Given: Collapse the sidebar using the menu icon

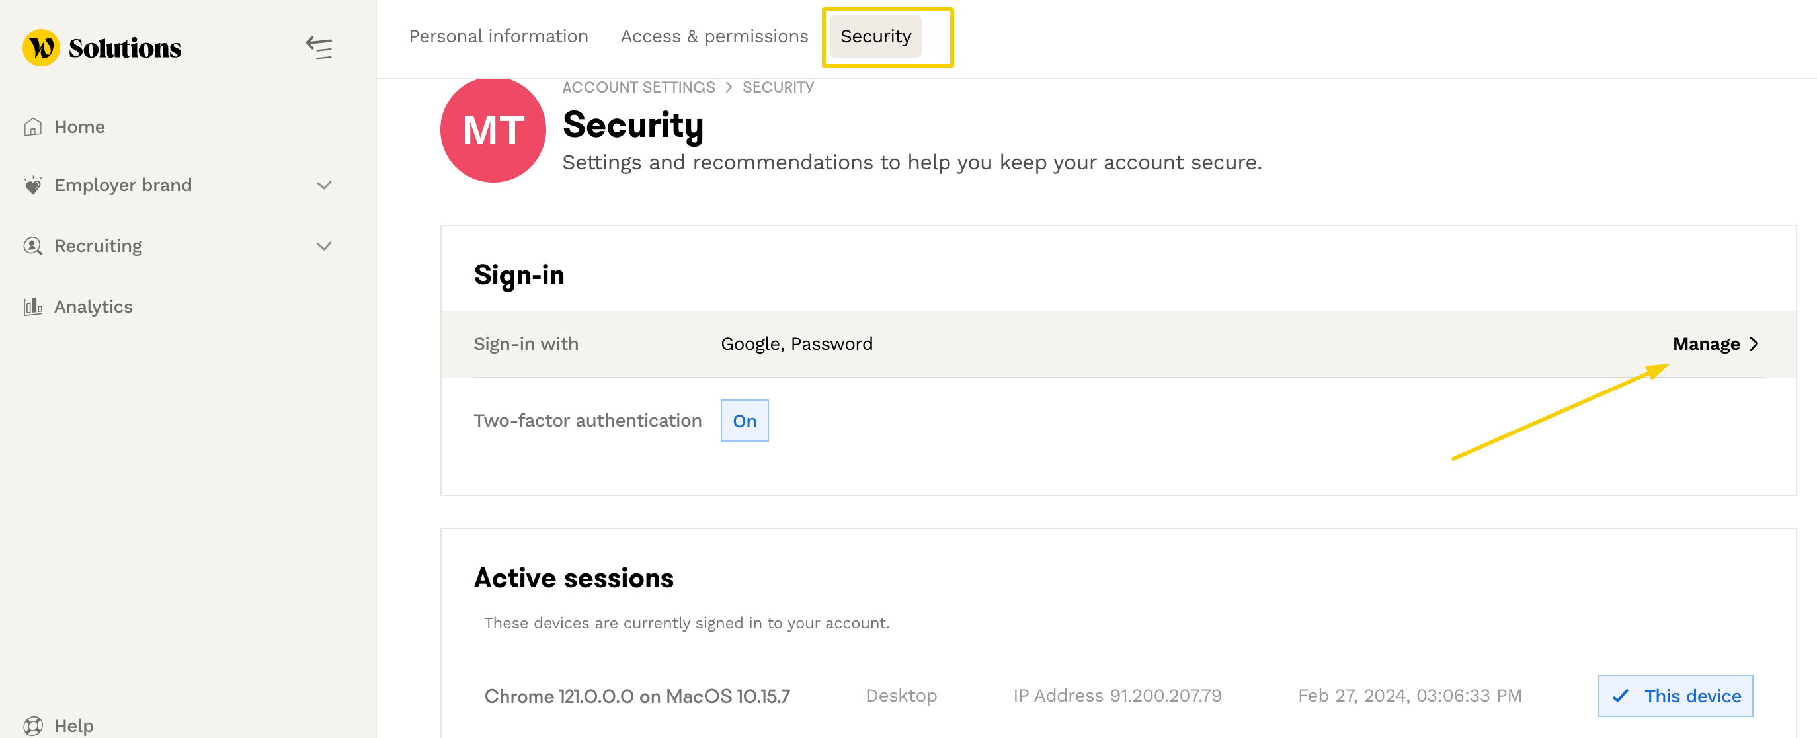Looking at the screenshot, I should (x=319, y=48).
